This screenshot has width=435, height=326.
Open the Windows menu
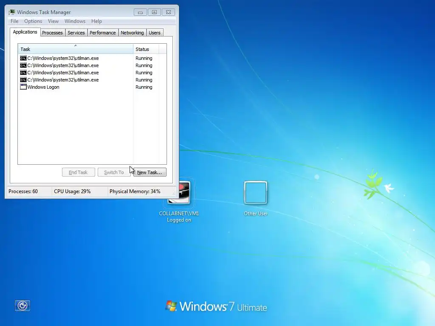click(75, 21)
